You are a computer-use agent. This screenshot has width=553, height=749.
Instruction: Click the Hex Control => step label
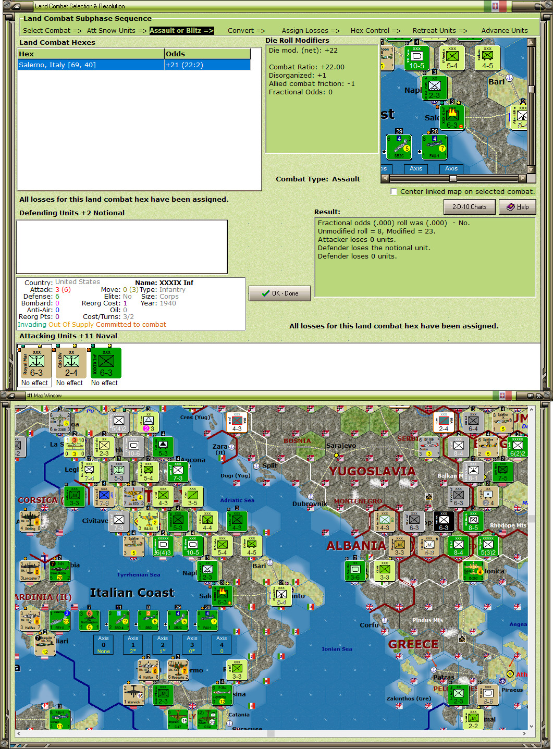[375, 31]
